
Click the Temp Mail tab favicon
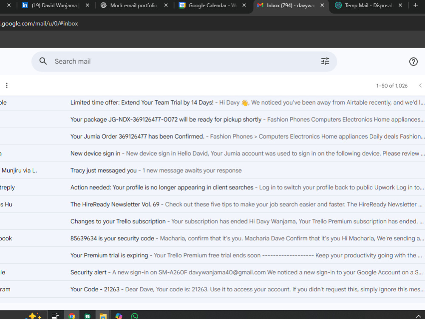338,5
